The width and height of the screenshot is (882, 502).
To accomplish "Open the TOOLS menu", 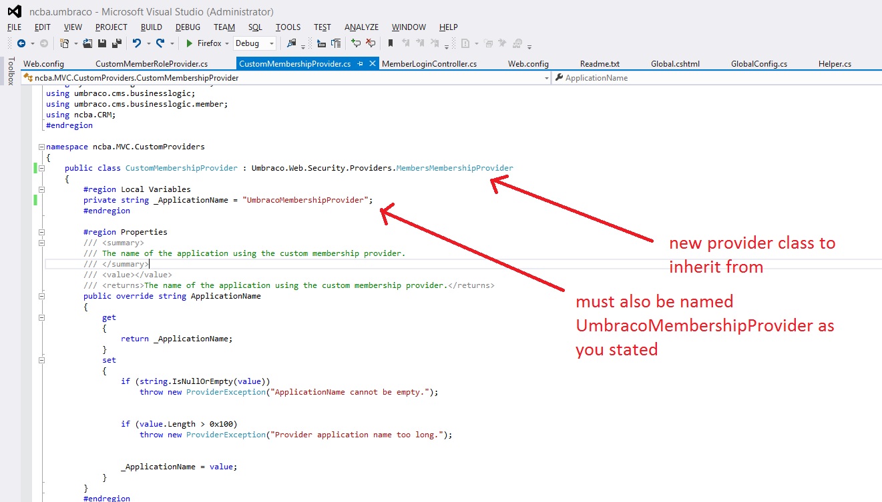I will [x=288, y=27].
